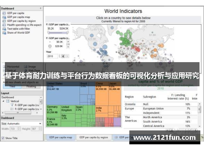Image resolution: width=204 pixels, height=148 pixels.
Task: Click Oceania row in region table
Action: click(x=160, y=104)
